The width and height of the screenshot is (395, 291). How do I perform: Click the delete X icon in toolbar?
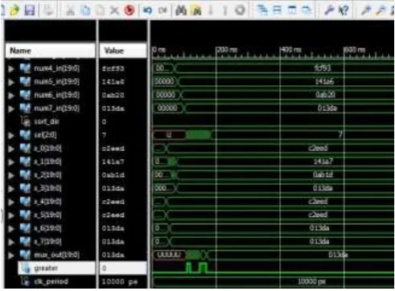pos(114,10)
